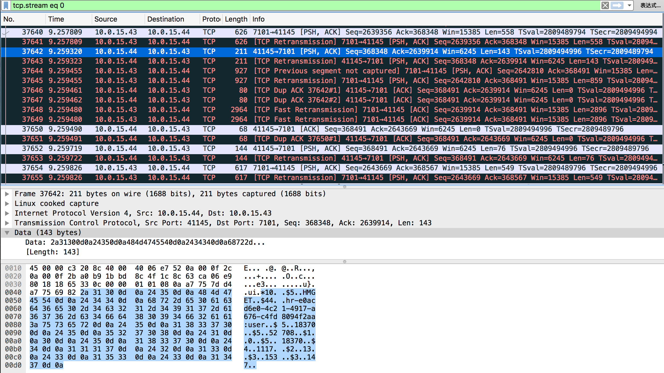The height and width of the screenshot is (373, 664).
Task: Click the packet list vertical scrollbar
Action: 663,108
